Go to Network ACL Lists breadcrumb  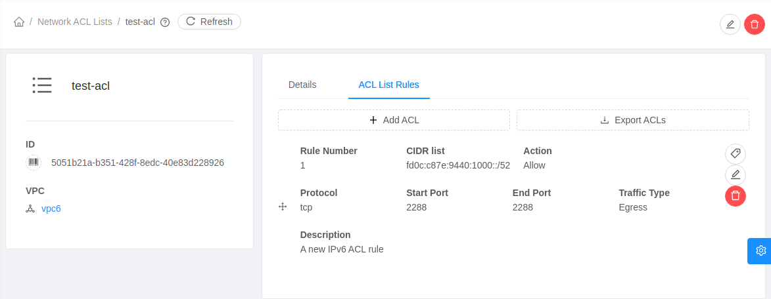75,22
